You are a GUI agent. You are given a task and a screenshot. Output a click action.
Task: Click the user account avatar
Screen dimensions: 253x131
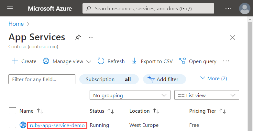[244, 8]
